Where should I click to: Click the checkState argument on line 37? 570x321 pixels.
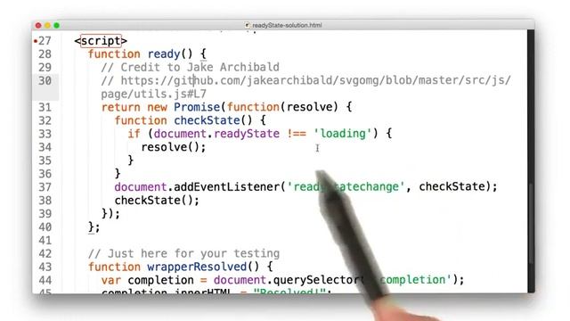tap(452, 187)
